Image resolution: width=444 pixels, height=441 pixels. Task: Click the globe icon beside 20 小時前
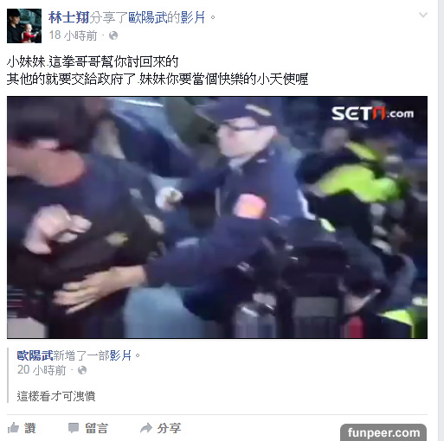coord(82,370)
